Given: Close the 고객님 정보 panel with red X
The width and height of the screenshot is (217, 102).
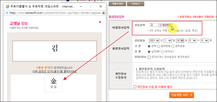Looking at the screenshot, I should (x=100, y=22).
